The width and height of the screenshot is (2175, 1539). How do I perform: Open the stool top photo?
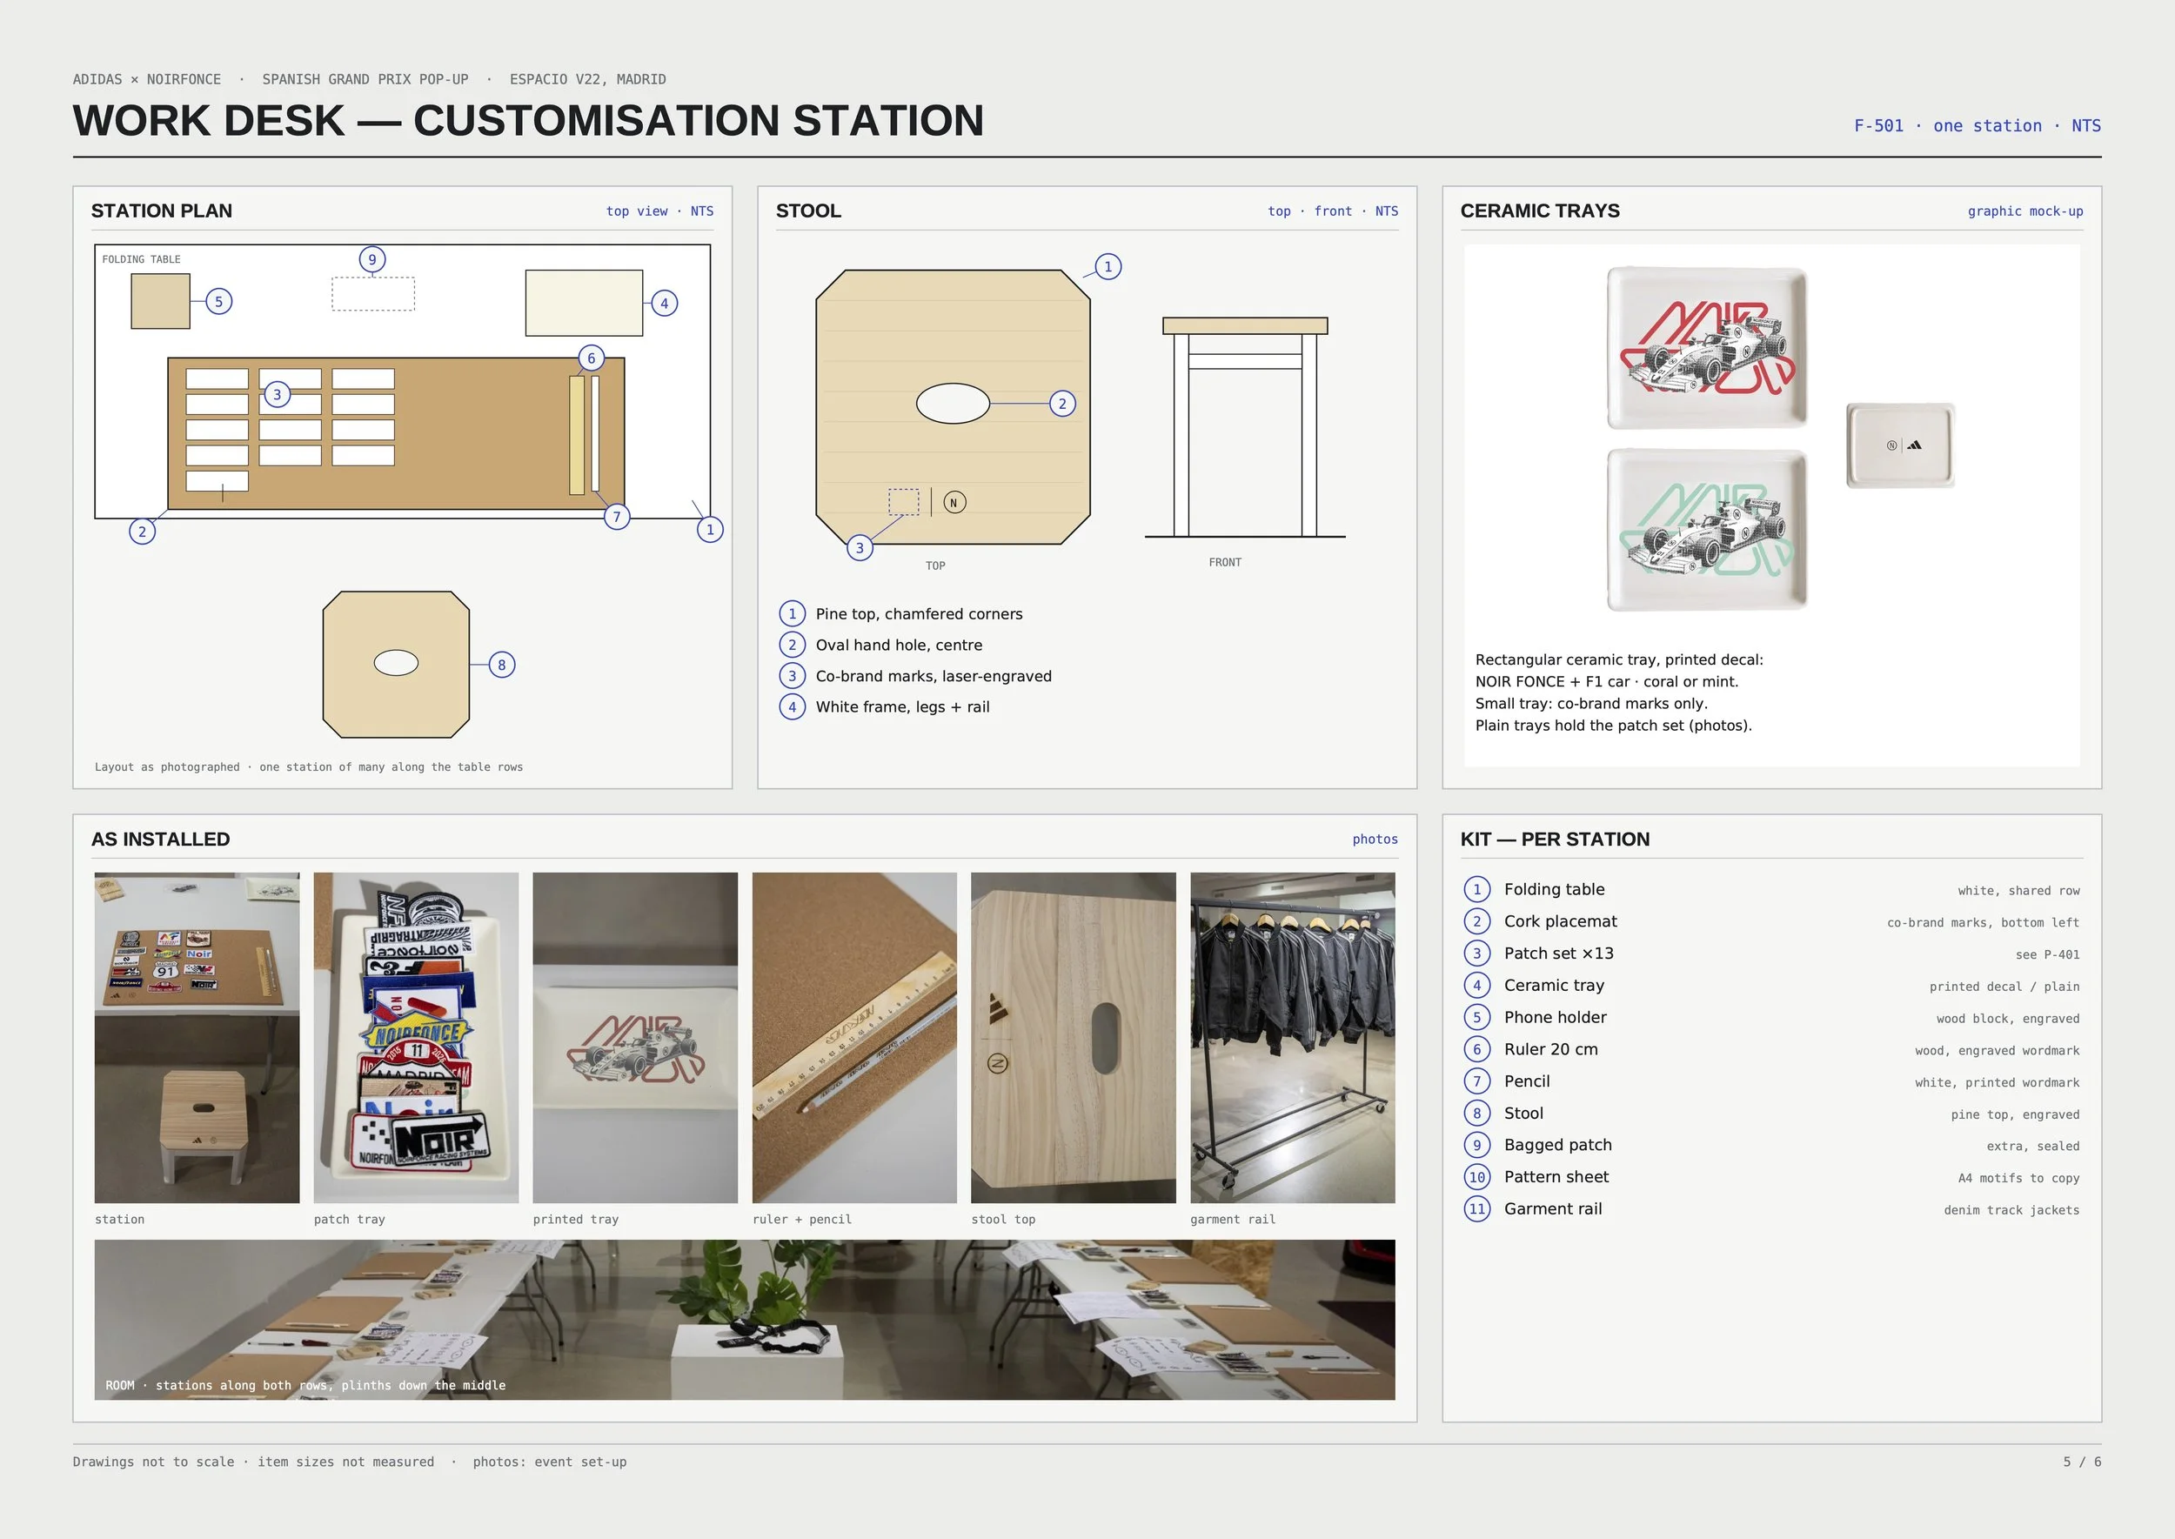pos(1074,1038)
